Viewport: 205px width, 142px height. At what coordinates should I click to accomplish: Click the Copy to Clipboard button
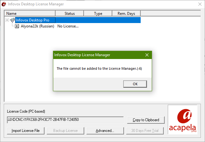point(146,120)
